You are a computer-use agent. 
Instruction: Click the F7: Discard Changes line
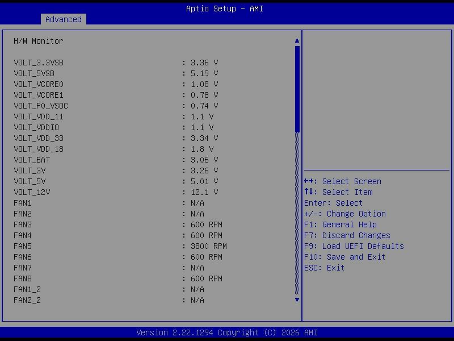[x=347, y=235]
